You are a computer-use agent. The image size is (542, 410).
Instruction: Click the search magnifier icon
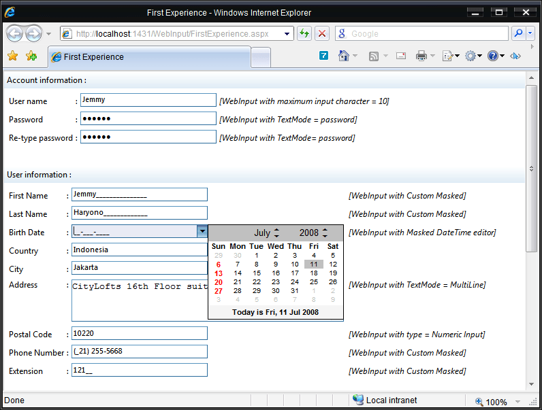coord(518,33)
